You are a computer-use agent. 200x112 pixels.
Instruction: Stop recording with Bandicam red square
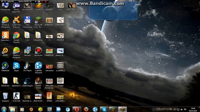[46, 2]
